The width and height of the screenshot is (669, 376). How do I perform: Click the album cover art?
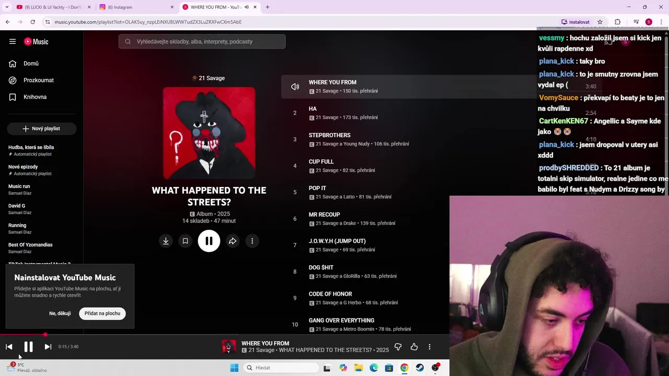tap(209, 133)
